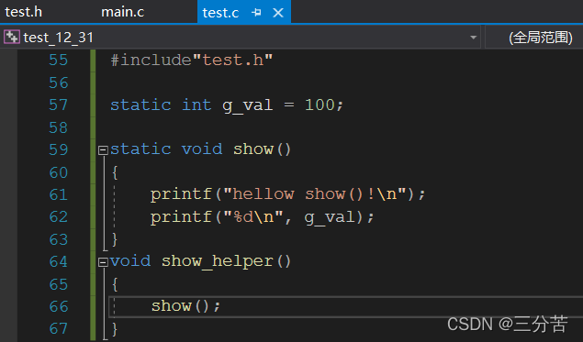This screenshot has height=342, width=583.
Task: Click the show function name on line 59
Action: 253,149
